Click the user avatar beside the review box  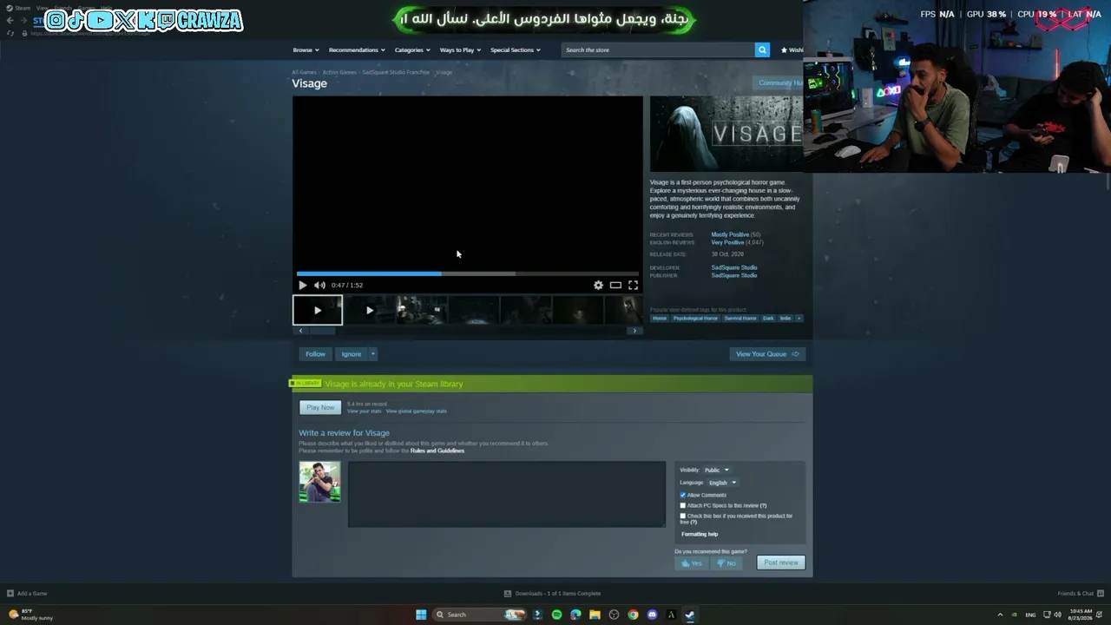click(319, 482)
